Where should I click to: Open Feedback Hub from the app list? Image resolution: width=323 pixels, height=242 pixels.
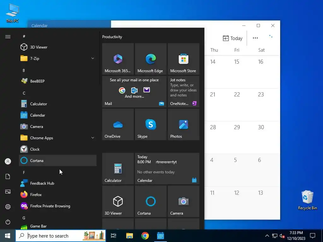point(58,183)
